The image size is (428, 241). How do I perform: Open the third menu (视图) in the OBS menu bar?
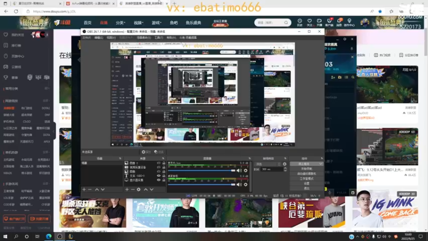point(111,37)
